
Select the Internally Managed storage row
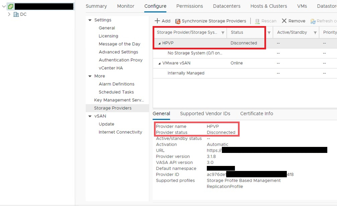tap(186, 73)
